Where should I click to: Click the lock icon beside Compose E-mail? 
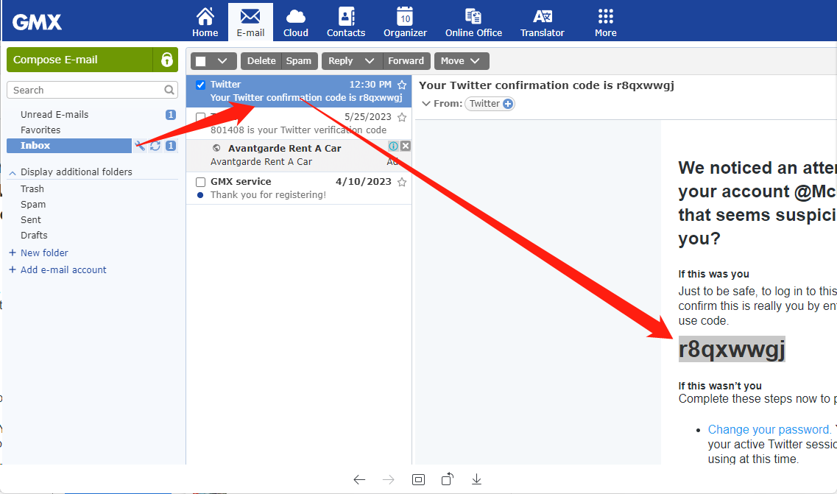[x=166, y=60]
